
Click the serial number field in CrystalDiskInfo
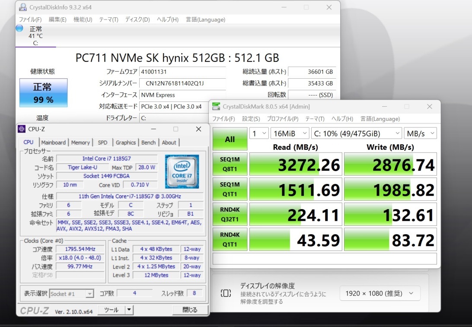tap(182, 83)
